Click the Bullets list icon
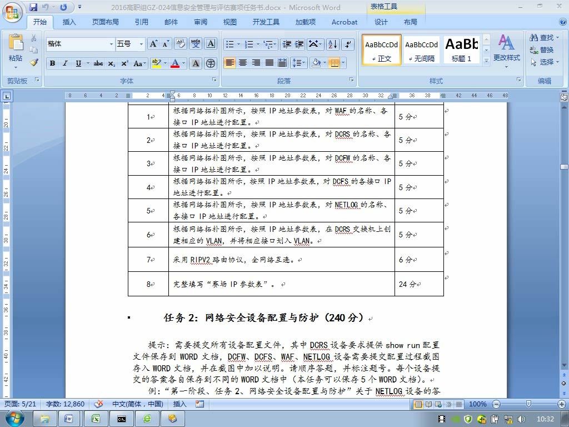 tap(229, 44)
